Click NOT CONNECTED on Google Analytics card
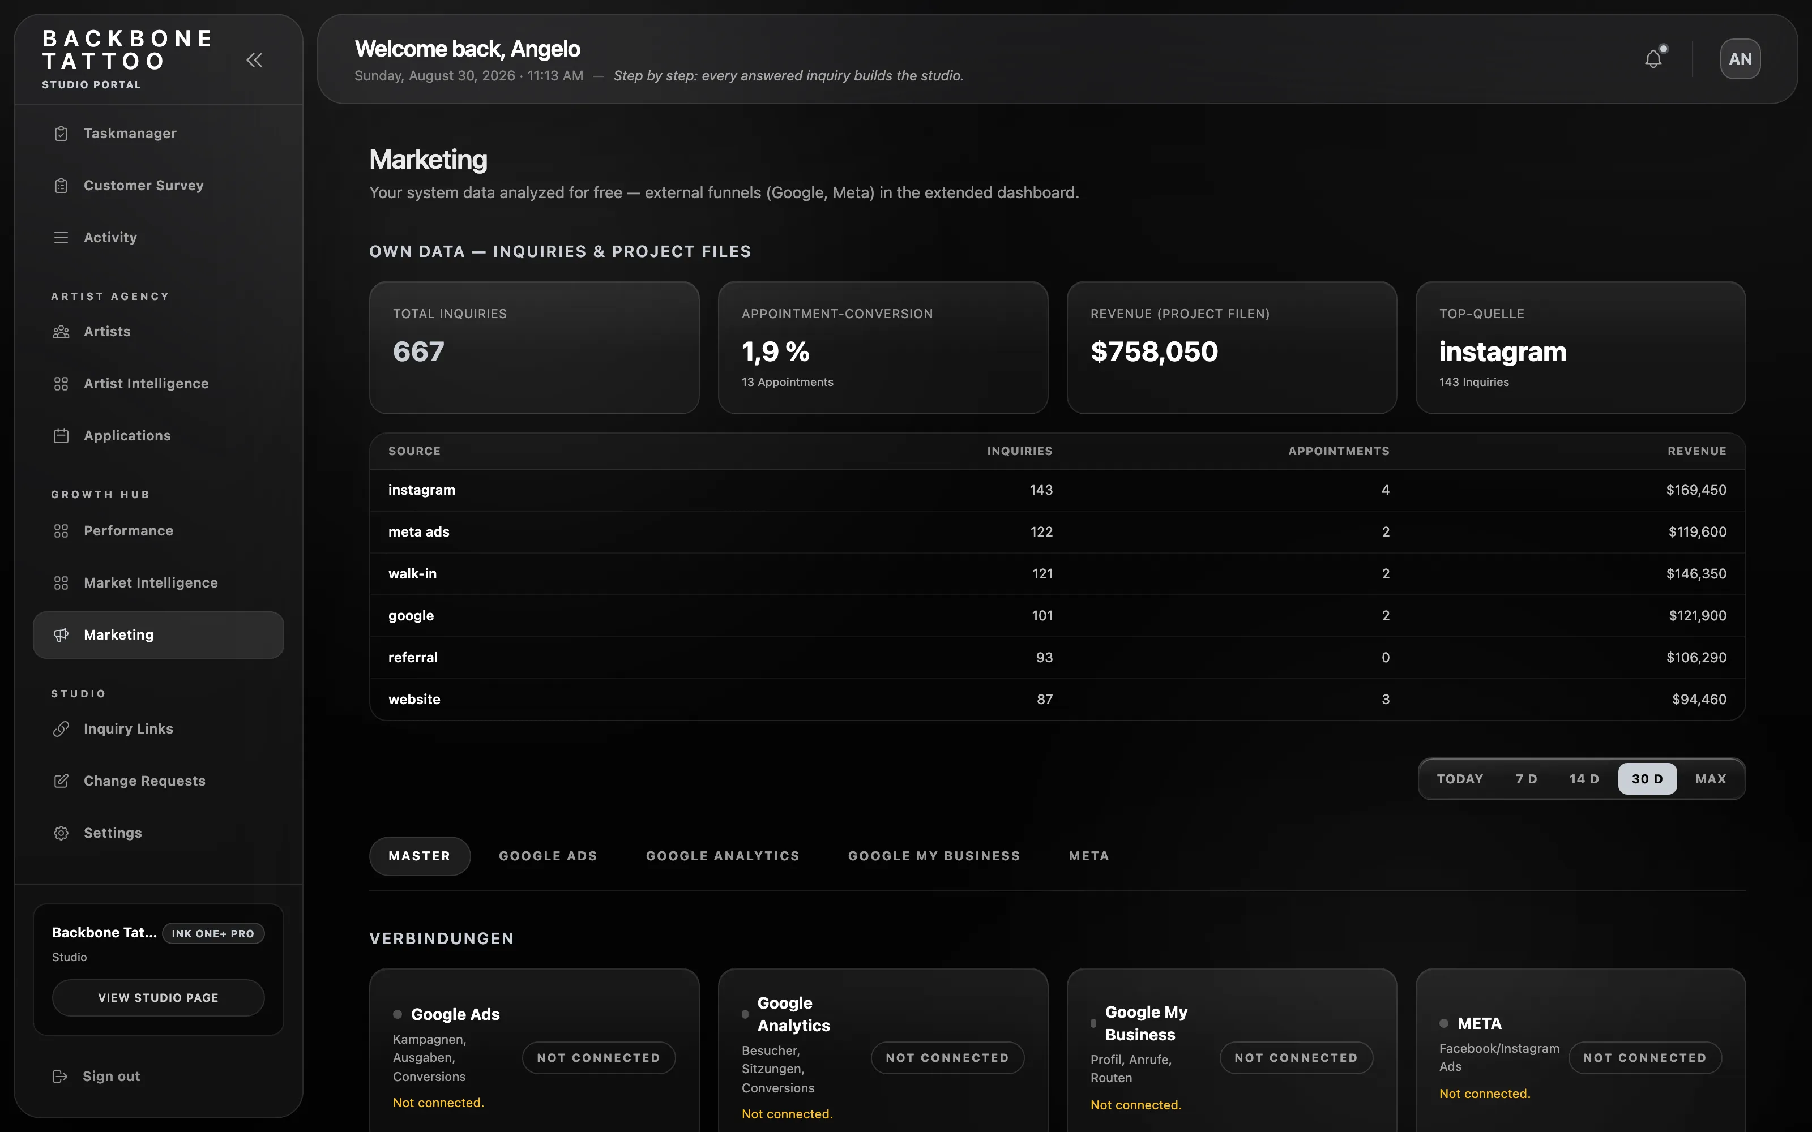The image size is (1812, 1132). click(947, 1058)
